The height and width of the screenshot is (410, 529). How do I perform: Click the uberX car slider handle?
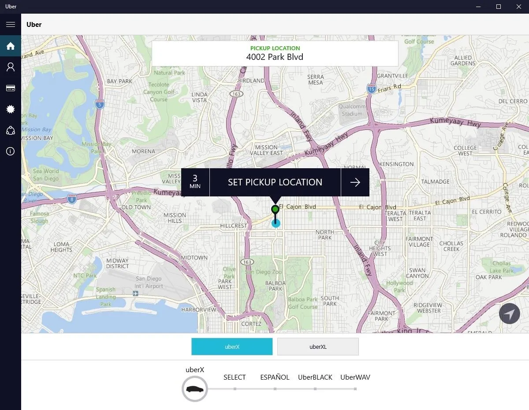(x=195, y=389)
